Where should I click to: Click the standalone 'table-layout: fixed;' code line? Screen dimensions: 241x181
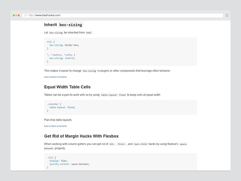pos(62,107)
